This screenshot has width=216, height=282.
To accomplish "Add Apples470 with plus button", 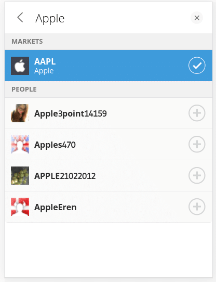I will 197,144.
